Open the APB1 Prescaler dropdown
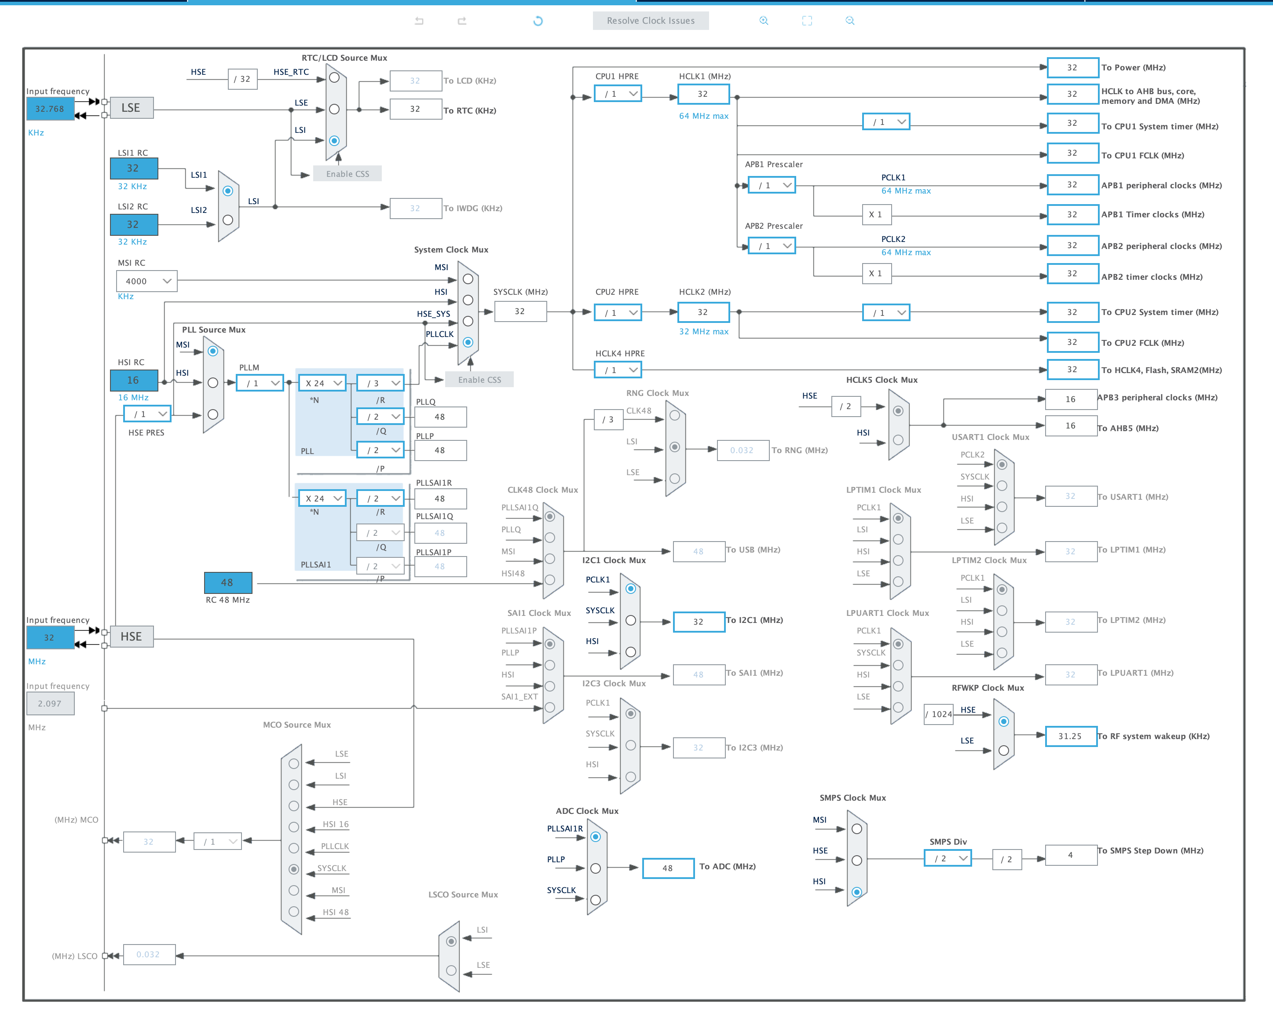Image resolution: width=1273 pixels, height=1018 pixels. [772, 185]
